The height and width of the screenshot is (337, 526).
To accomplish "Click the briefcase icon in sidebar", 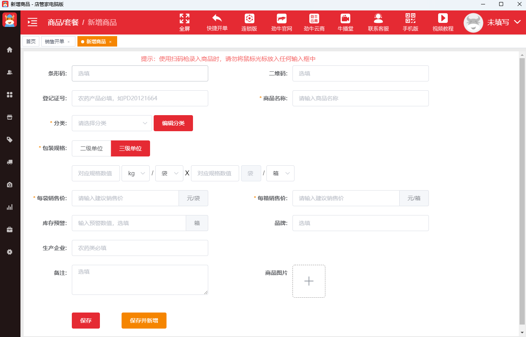I will [x=10, y=229].
